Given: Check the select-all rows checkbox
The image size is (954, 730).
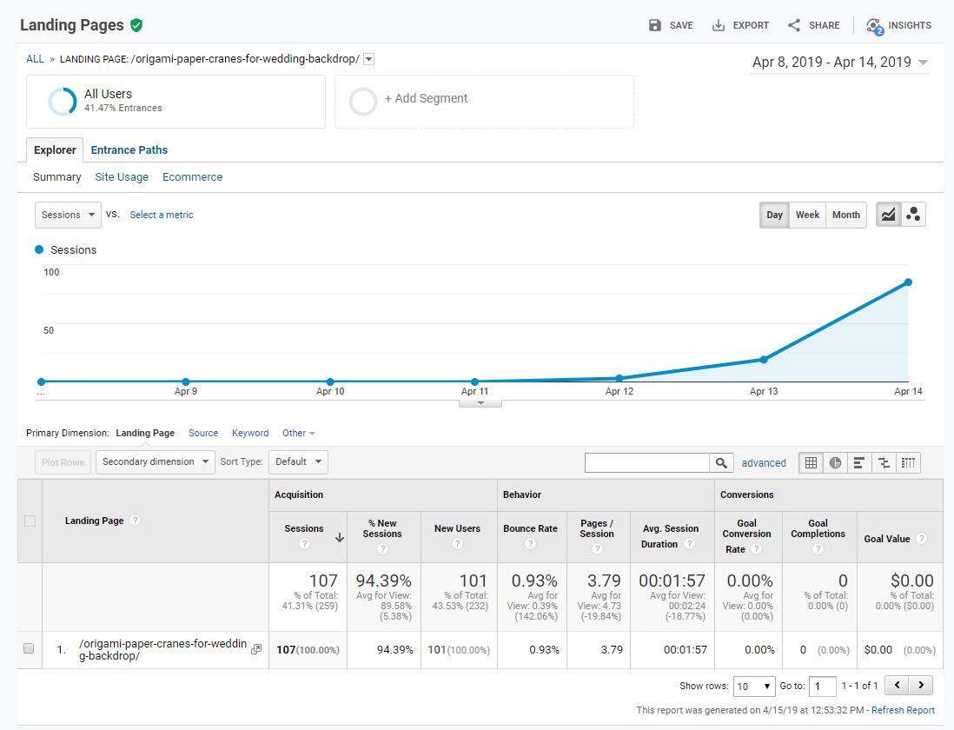Looking at the screenshot, I should point(30,521).
